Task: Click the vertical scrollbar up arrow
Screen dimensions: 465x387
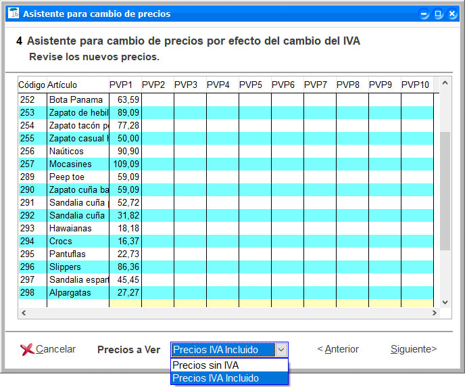Action: (x=445, y=83)
